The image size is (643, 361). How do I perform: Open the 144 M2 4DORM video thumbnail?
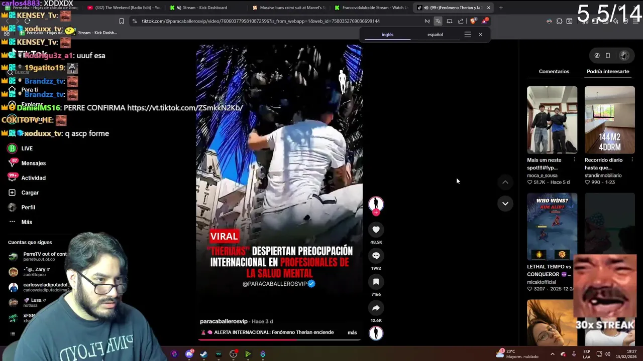point(610,120)
